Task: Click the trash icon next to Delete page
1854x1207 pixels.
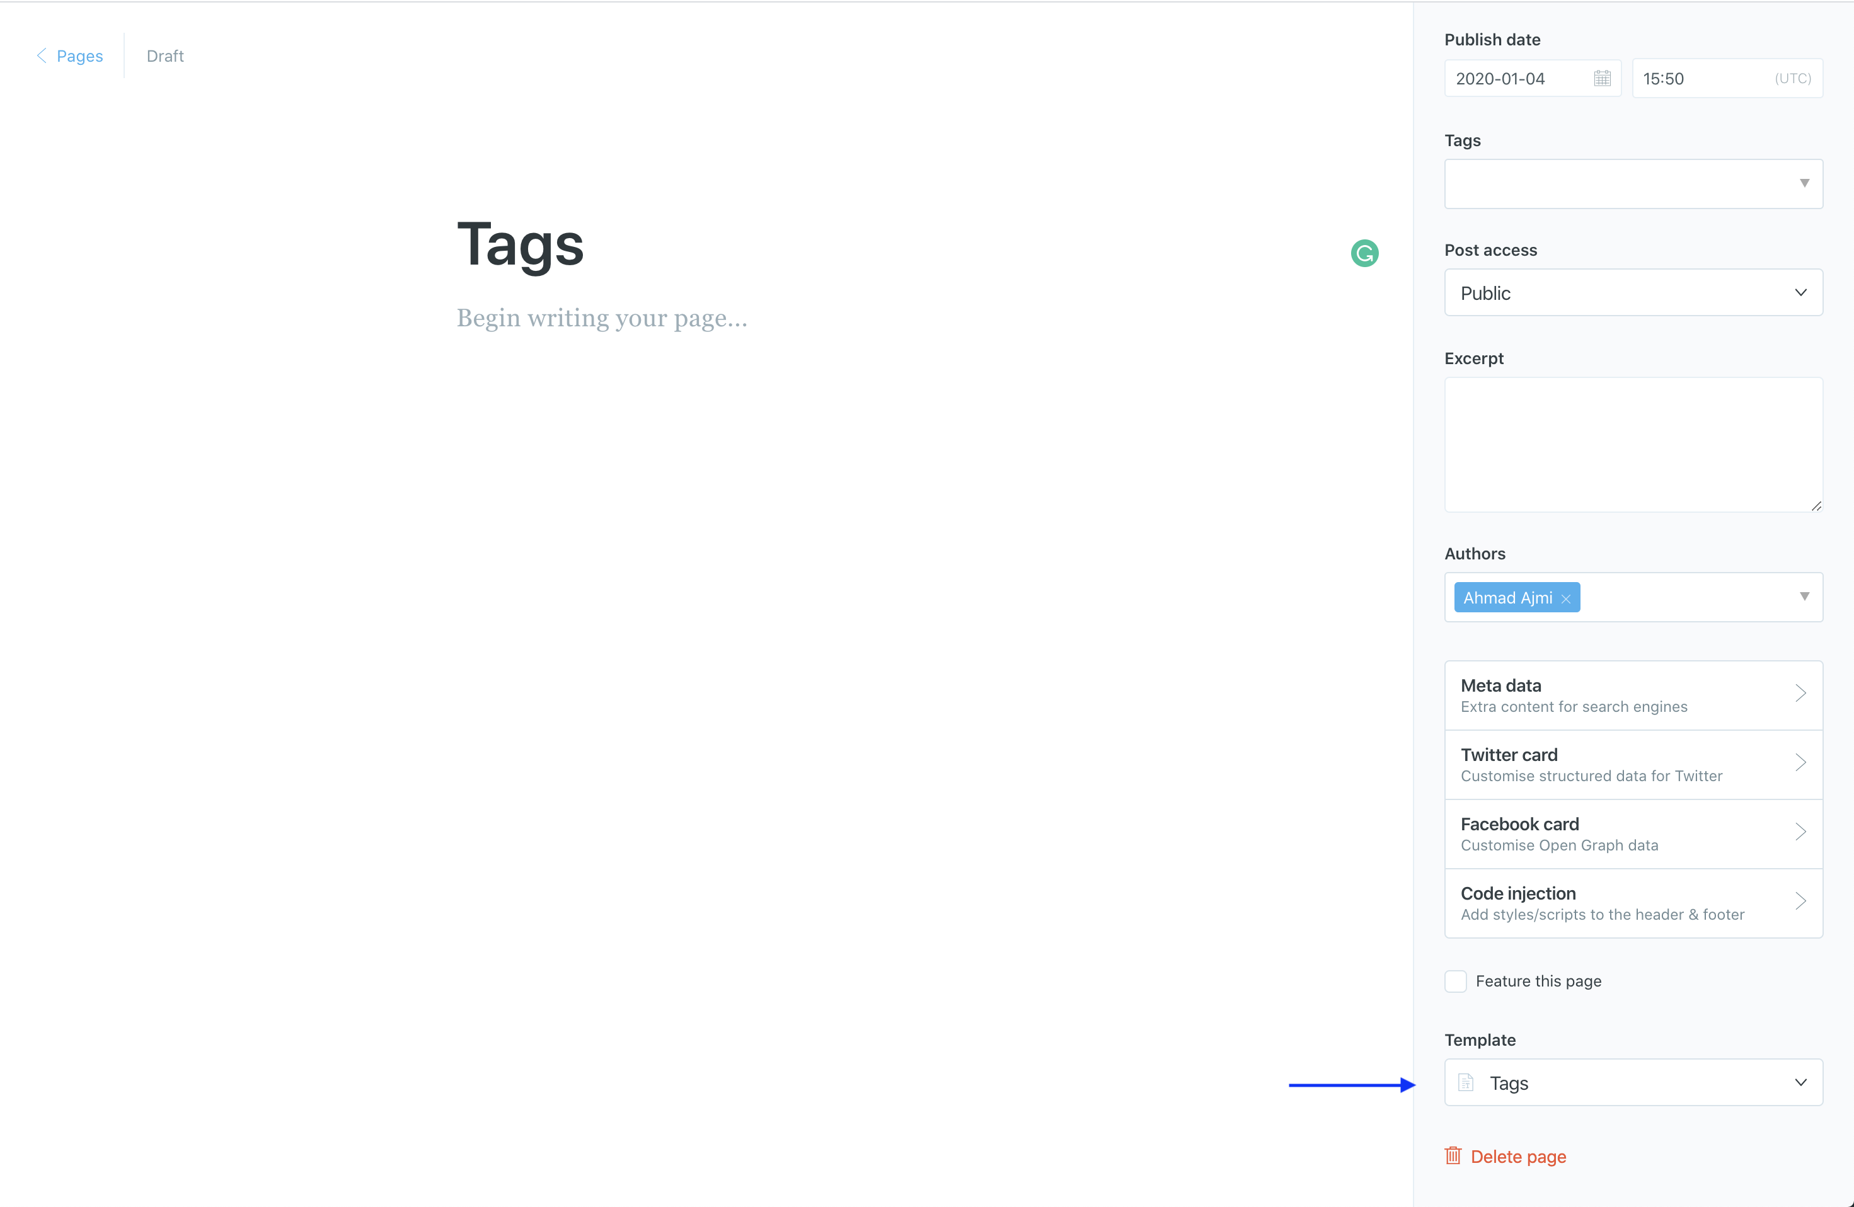Action: [x=1453, y=1155]
